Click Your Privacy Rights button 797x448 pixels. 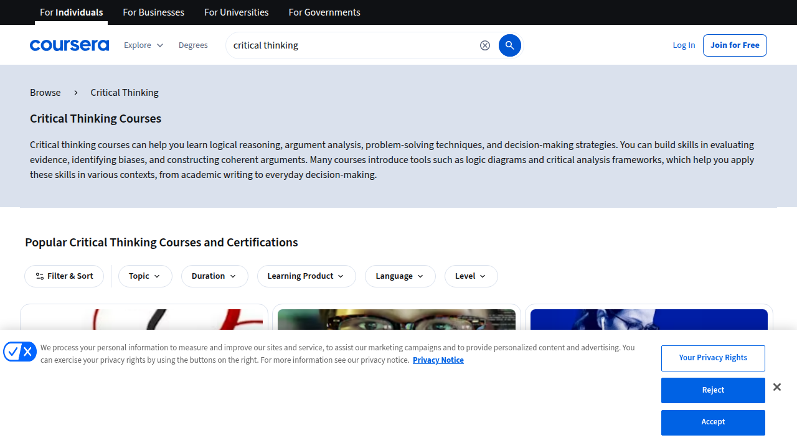[713, 358]
